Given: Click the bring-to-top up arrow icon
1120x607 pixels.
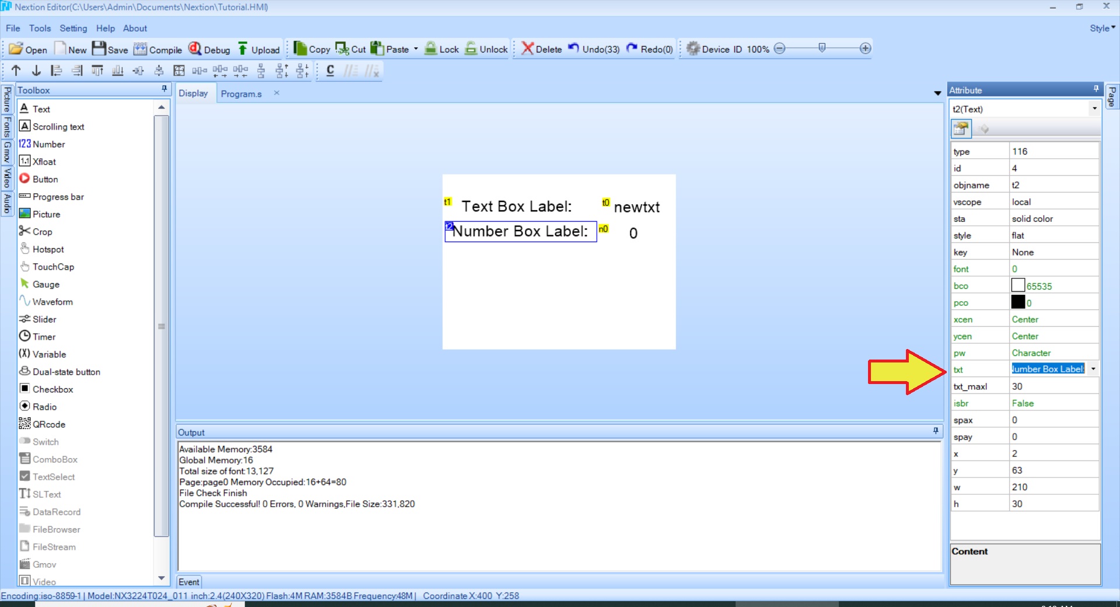Looking at the screenshot, I should 16,71.
